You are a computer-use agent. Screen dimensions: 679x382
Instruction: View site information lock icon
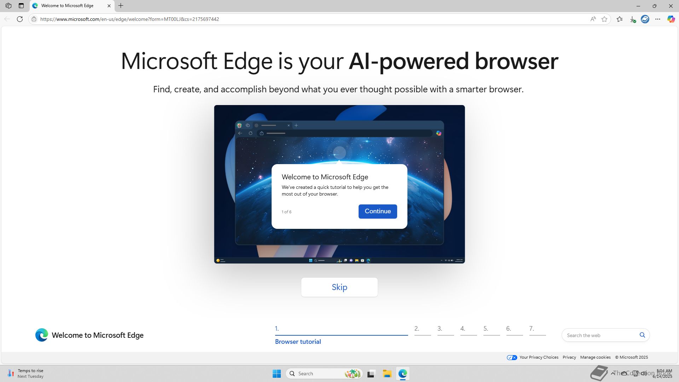[x=34, y=19]
